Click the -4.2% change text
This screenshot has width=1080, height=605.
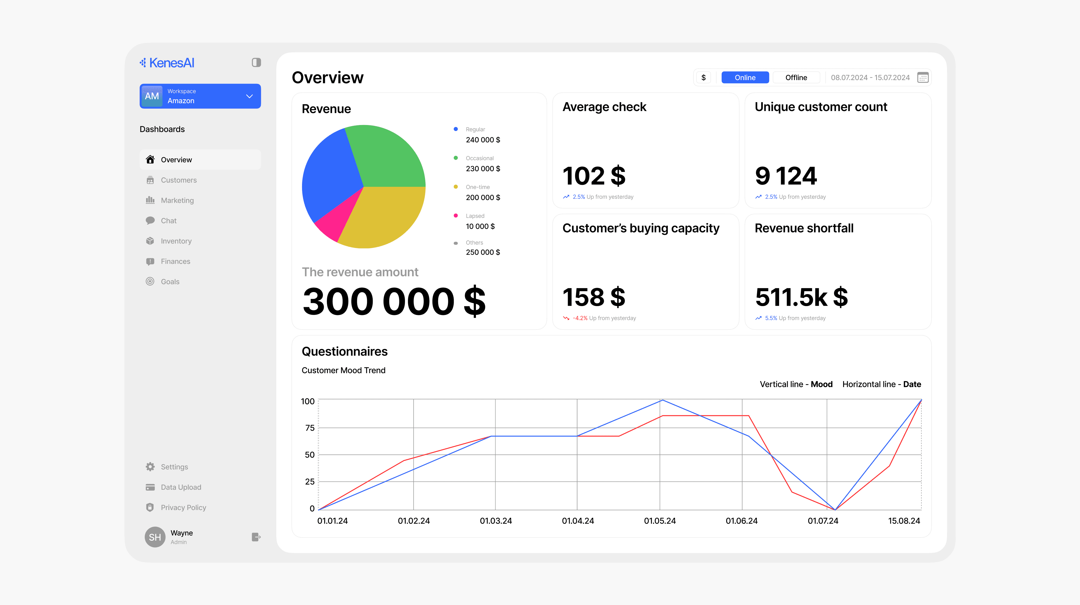[x=580, y=318]
